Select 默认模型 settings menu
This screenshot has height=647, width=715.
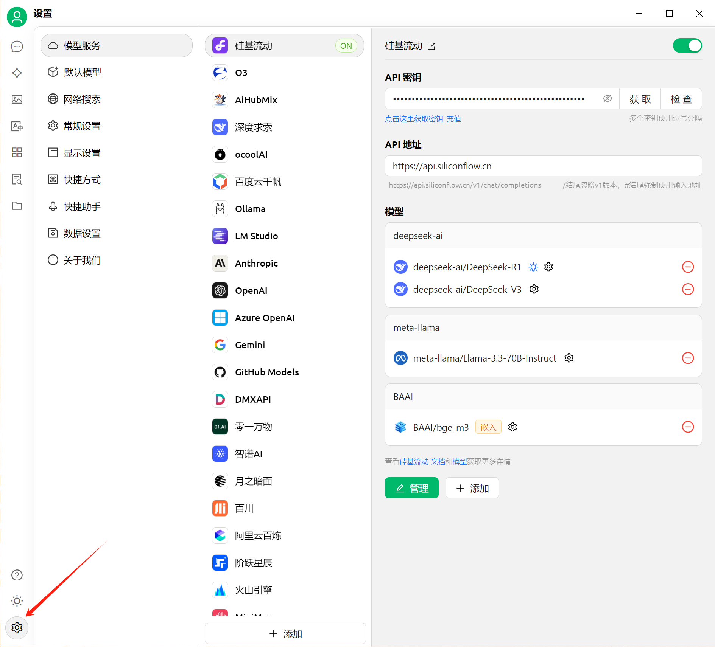coord(117,72)
